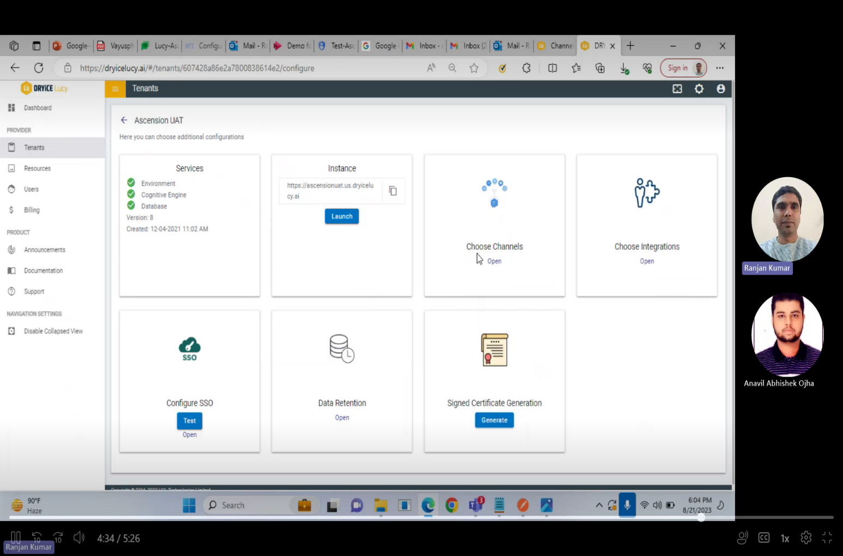This screenshot has width=843, height=556.
Task: Change the 1x playback speed
Action: 785,539
